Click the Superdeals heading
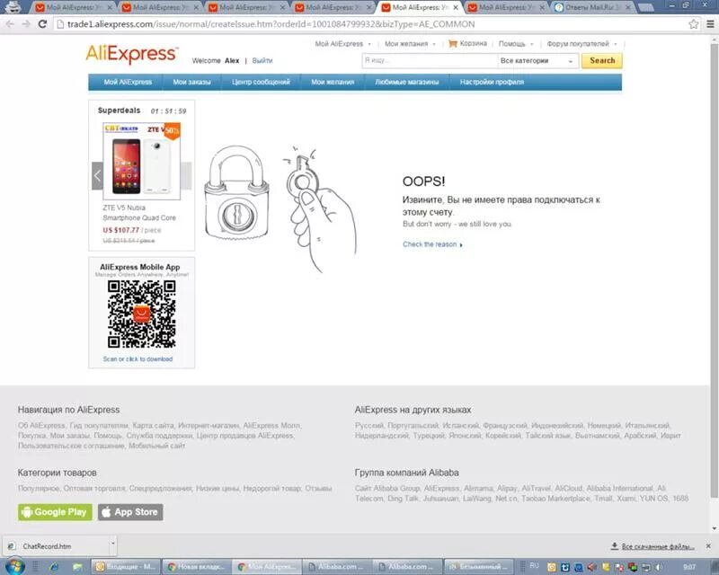This screenshot has height=575, width=719. [119, 111]
